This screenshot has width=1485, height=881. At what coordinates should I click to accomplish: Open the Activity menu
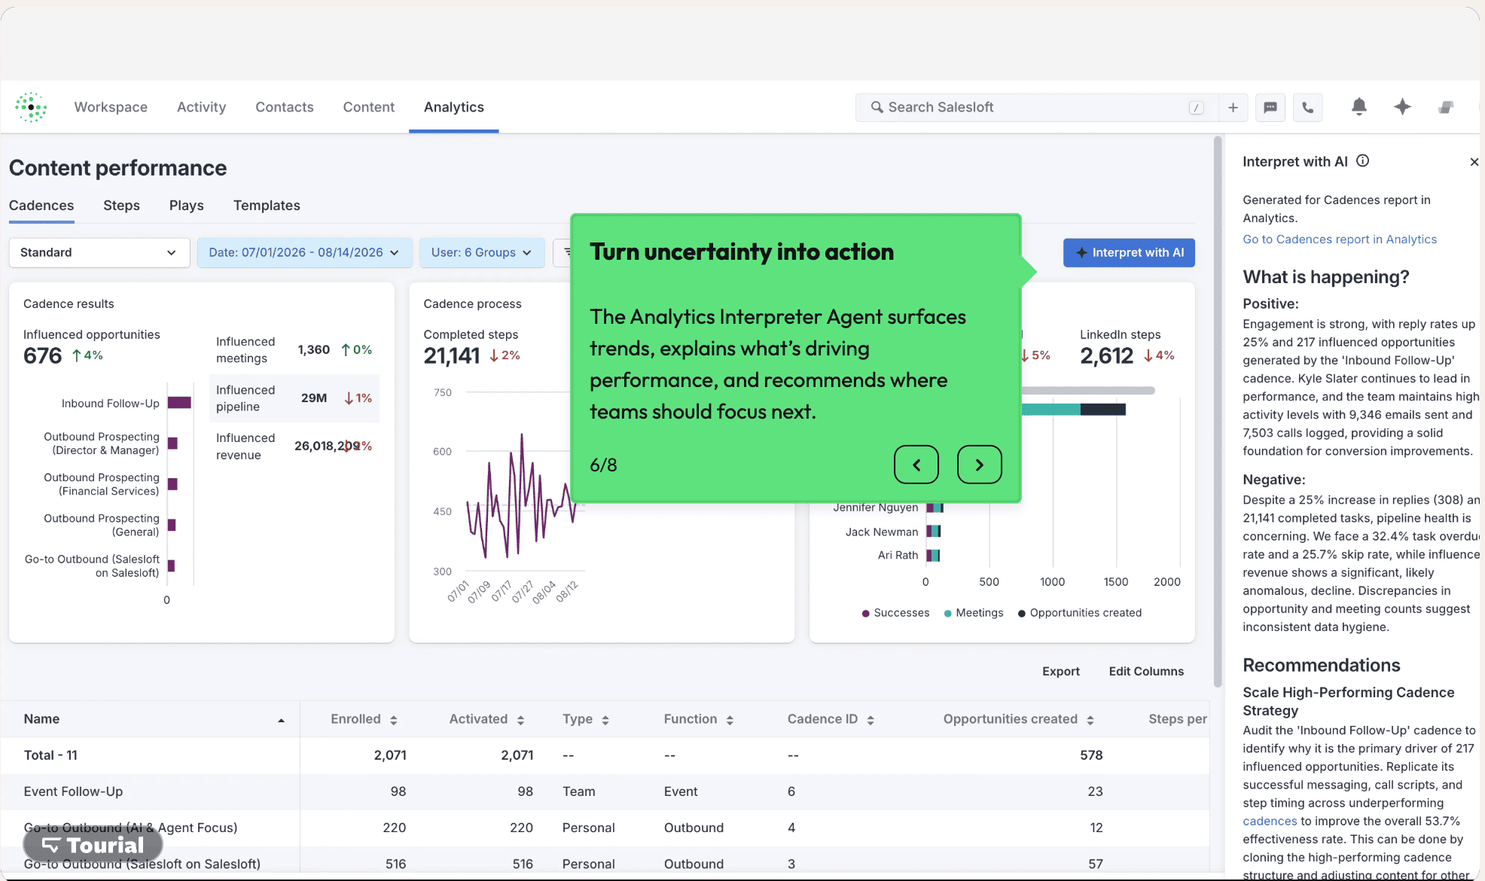201,107
